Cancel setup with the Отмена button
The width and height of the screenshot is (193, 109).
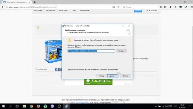[x=125, y=76]
